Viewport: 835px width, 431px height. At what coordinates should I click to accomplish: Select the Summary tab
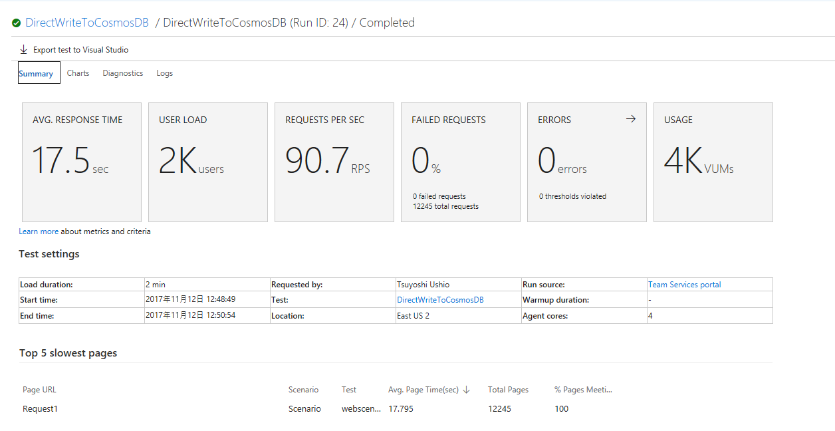click(38, 72)
